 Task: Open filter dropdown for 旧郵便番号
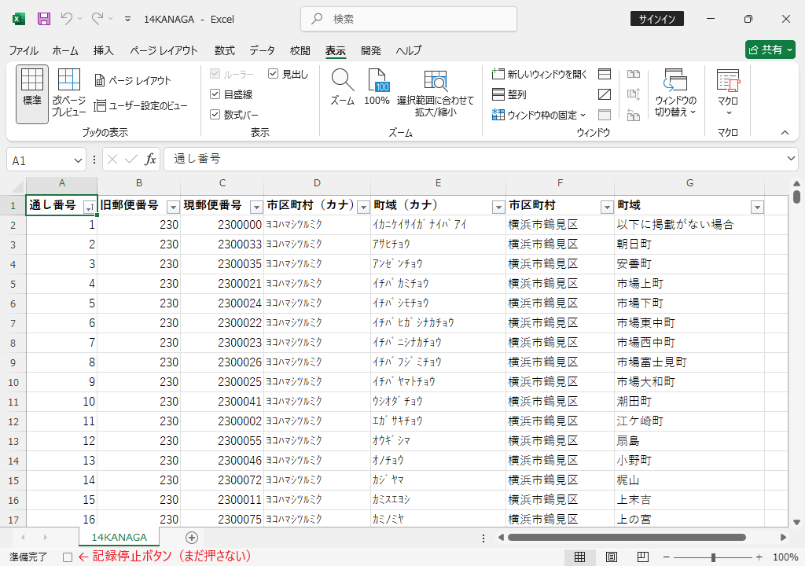coord(173,207)
